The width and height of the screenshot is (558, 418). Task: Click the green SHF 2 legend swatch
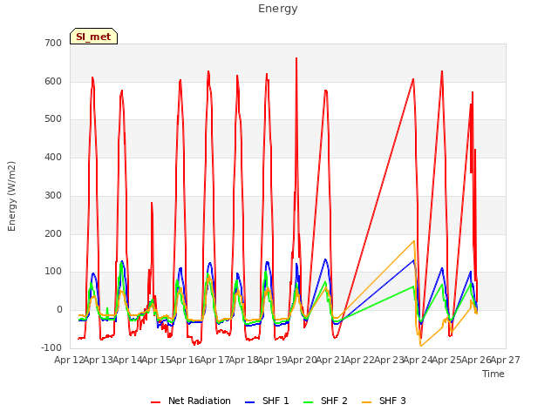(308, 402)
